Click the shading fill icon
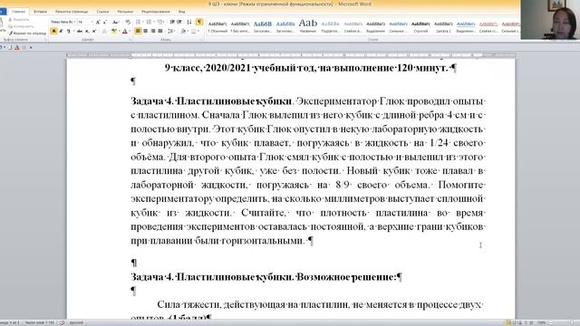The width and height of the screenshot is (580, 326). click(x=184, y=32)
